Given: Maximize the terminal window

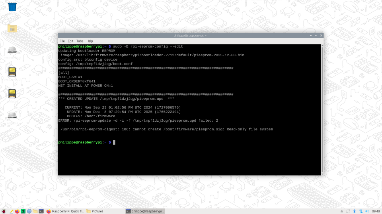Looking at the screenshot, I should [x=316, y=35].
